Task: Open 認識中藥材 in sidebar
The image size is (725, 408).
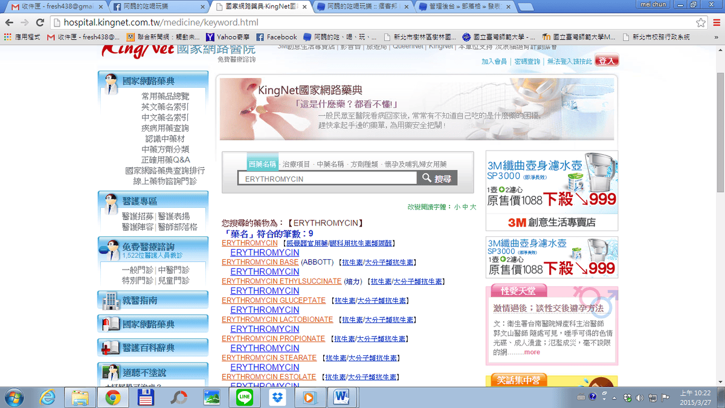Action: (165, 138)
